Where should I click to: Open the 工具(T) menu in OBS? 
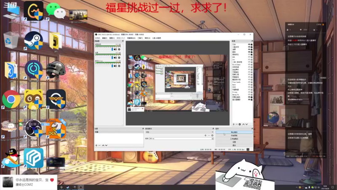click(x=140, y=38)
